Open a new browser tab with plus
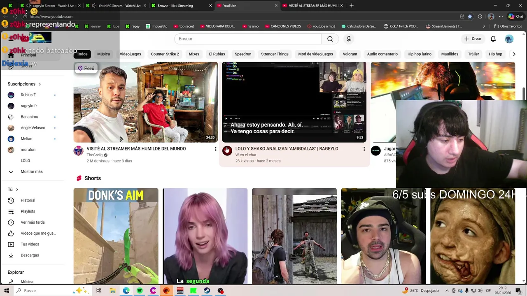Image resolution: width=527 pixels, height=296 pixels. [x=352, y=6]
